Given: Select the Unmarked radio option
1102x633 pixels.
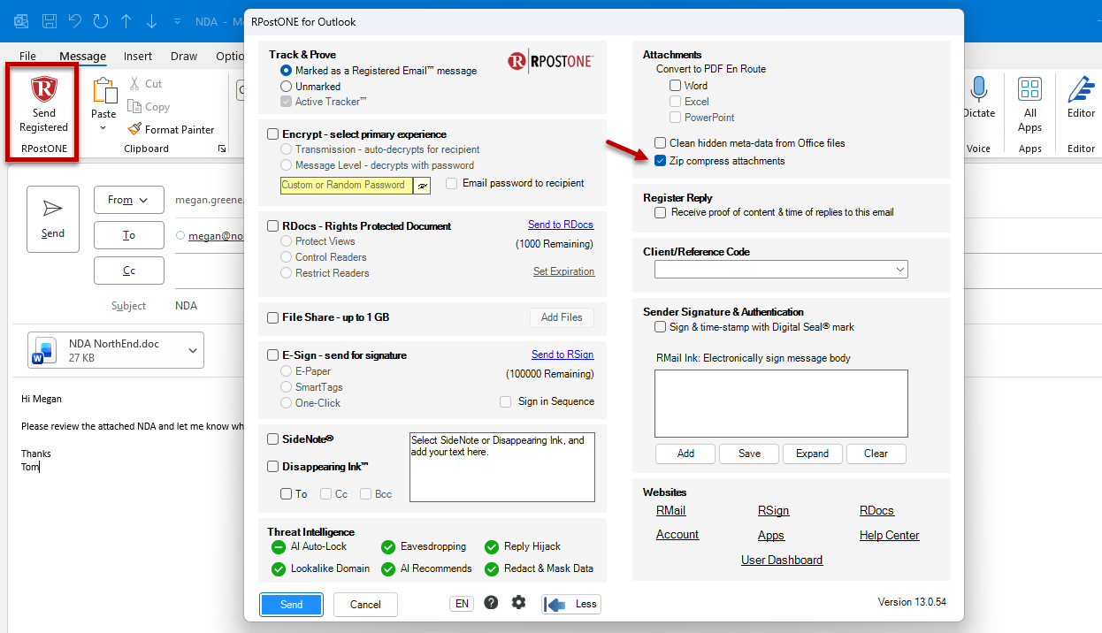Looking at the screenshot, I should click(x=286, y=87).
